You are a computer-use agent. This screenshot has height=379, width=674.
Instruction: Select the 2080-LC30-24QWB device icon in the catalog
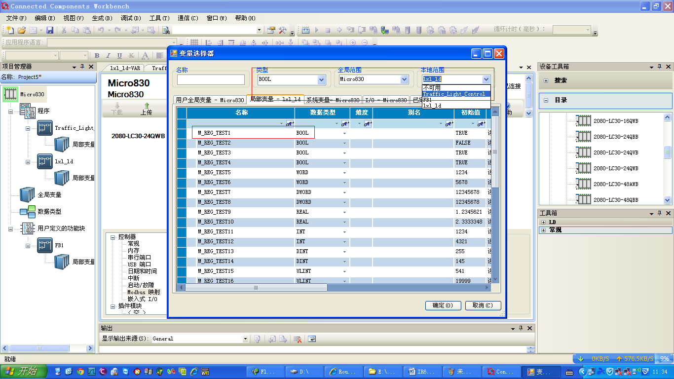pos(584,168)
